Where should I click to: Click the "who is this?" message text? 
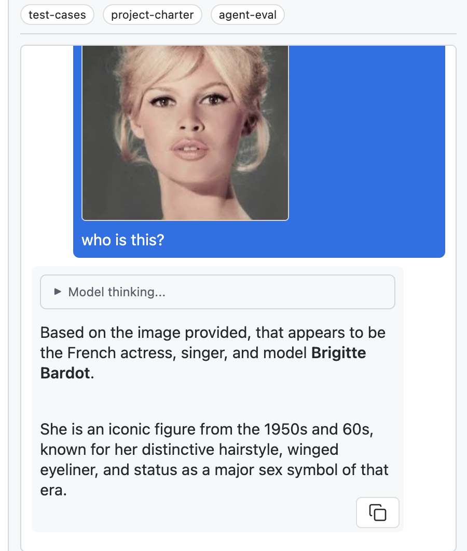(x=122, y=240)
